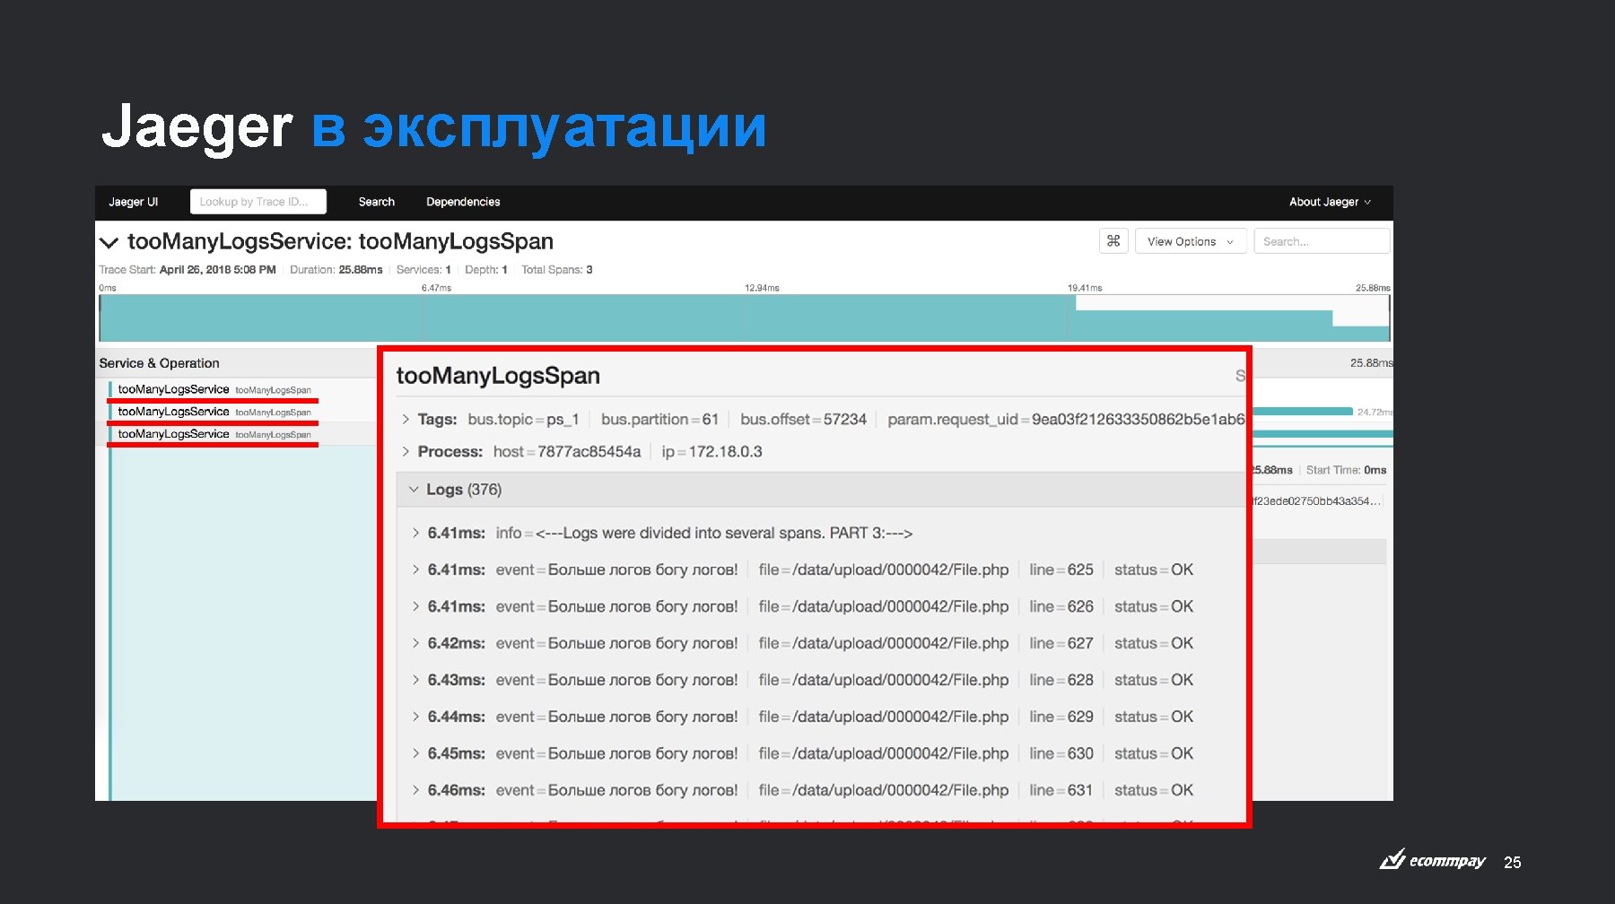1615x904 pixels.
Task: Go to Jaeger UI home link
Action: point(134,202)
